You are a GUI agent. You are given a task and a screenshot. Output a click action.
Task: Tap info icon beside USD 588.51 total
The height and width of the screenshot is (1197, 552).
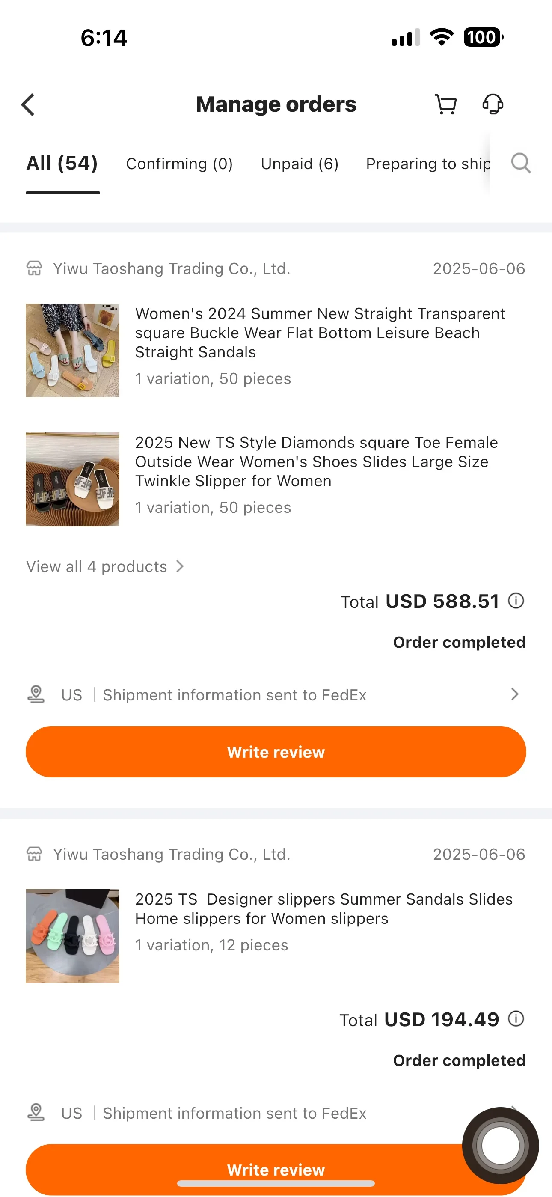[516, 600]
